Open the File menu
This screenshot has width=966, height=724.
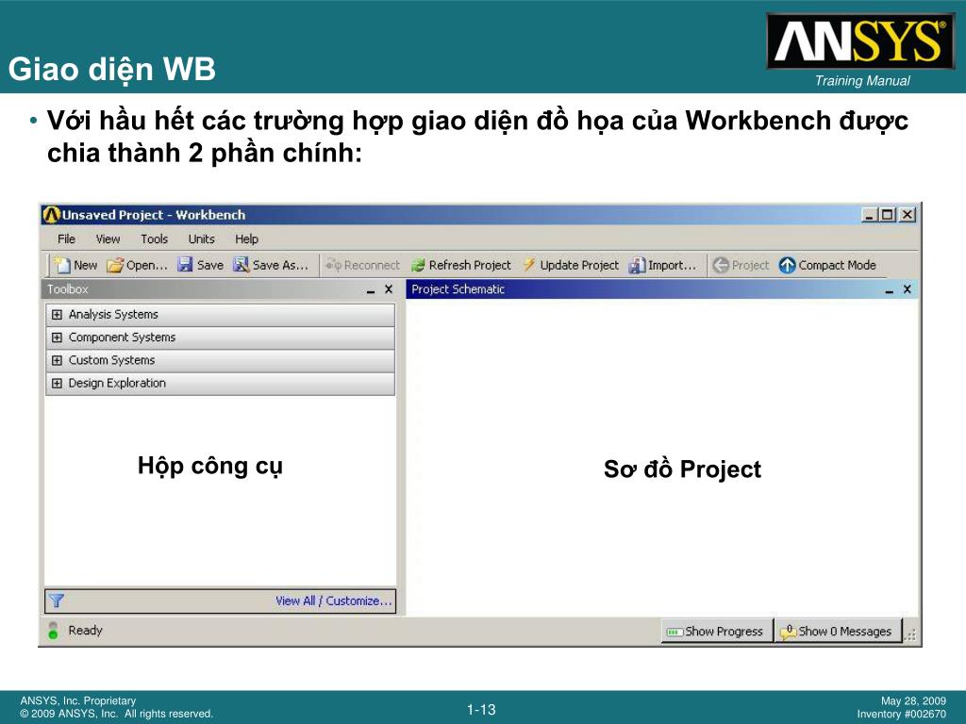coord(67,239)
